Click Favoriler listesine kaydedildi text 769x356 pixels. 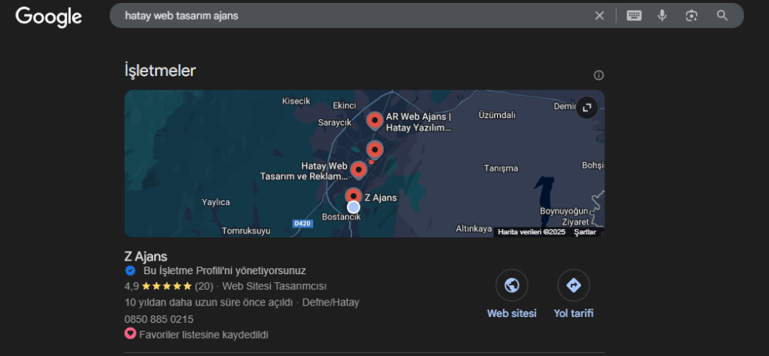(204, 335)
